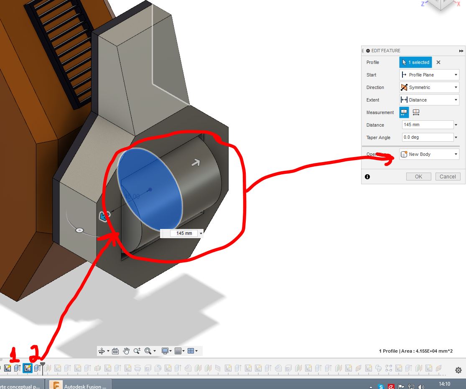Open the Start 'Profile Plane' dropdown
The width and height of the screenshot is (466, 389).
coord(429,75)
